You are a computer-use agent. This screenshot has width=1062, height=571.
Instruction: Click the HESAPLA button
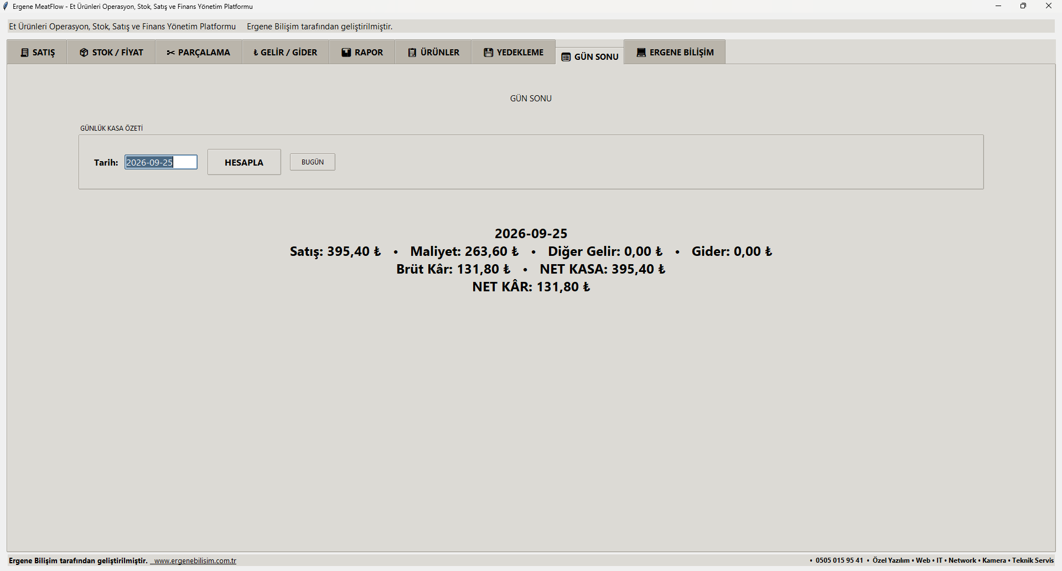coord(244,162)
